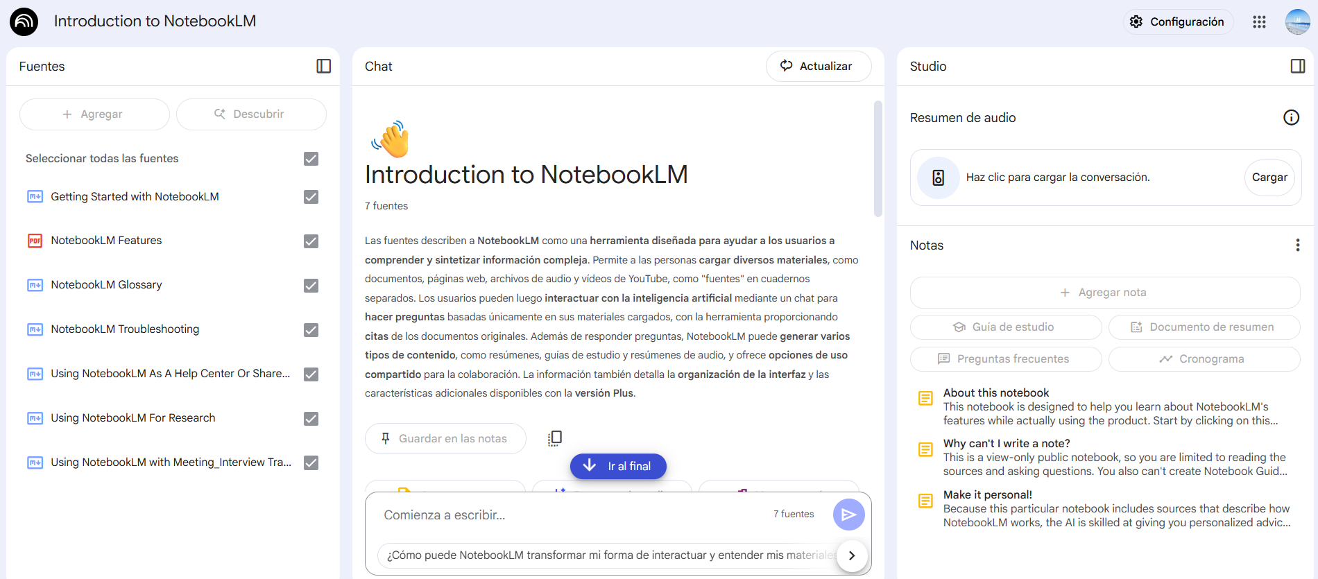The image size is (1318, 579).
Task: Click Agregar nota button
Action: pyautogui.click(x=1105, y=293)
